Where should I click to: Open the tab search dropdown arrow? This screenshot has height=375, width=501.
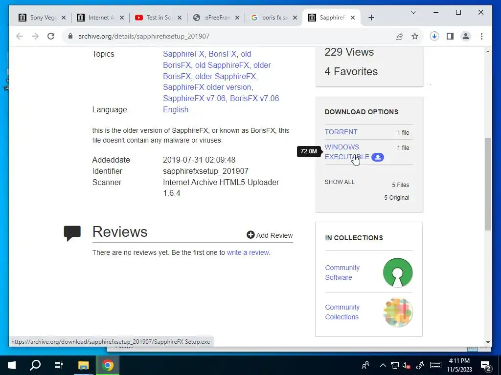tap(413, 12)
